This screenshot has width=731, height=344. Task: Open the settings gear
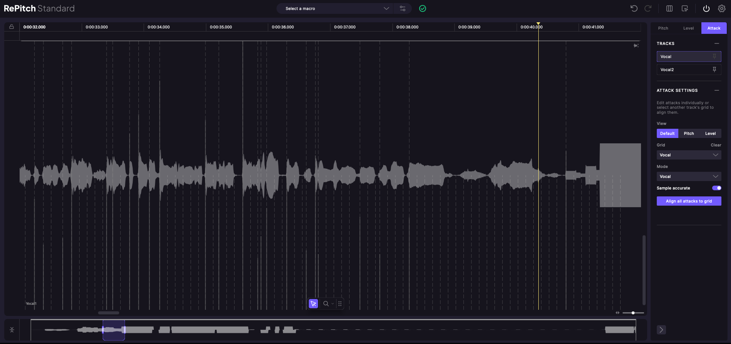pos(721,8)
